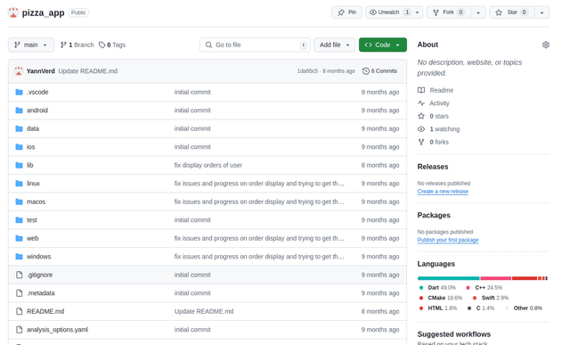Screen dimensions: 570x345
Task: Open the 'Update README.md' commit in README row
Action: click(x=204, y=311)
